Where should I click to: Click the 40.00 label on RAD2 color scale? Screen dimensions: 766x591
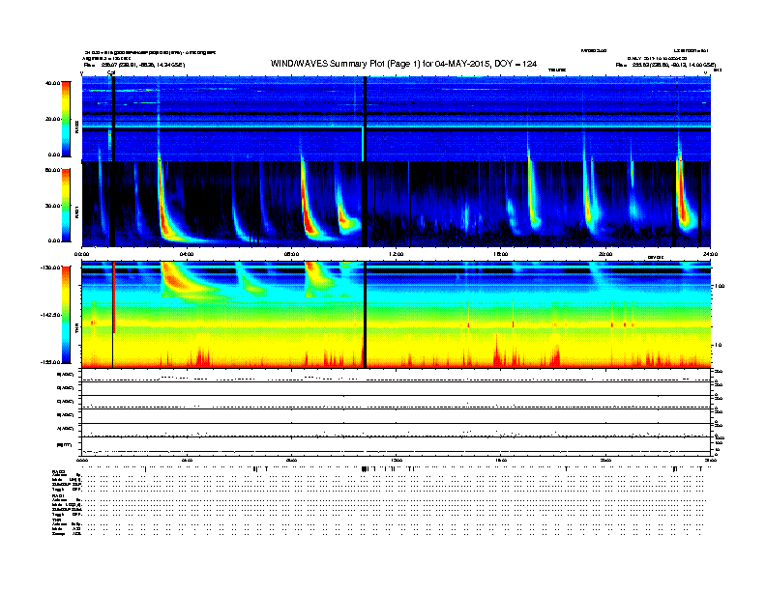(x=52, y=83)
